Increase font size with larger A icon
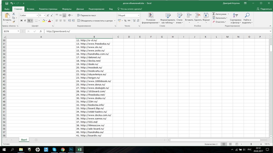Viewport: 273px width, 153px height. tap(48, 16)
